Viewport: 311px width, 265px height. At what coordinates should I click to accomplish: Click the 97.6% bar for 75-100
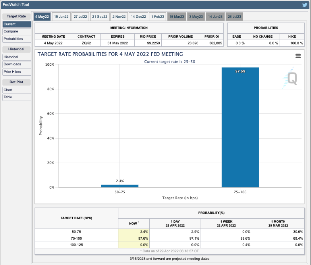(x=240, y=128)
